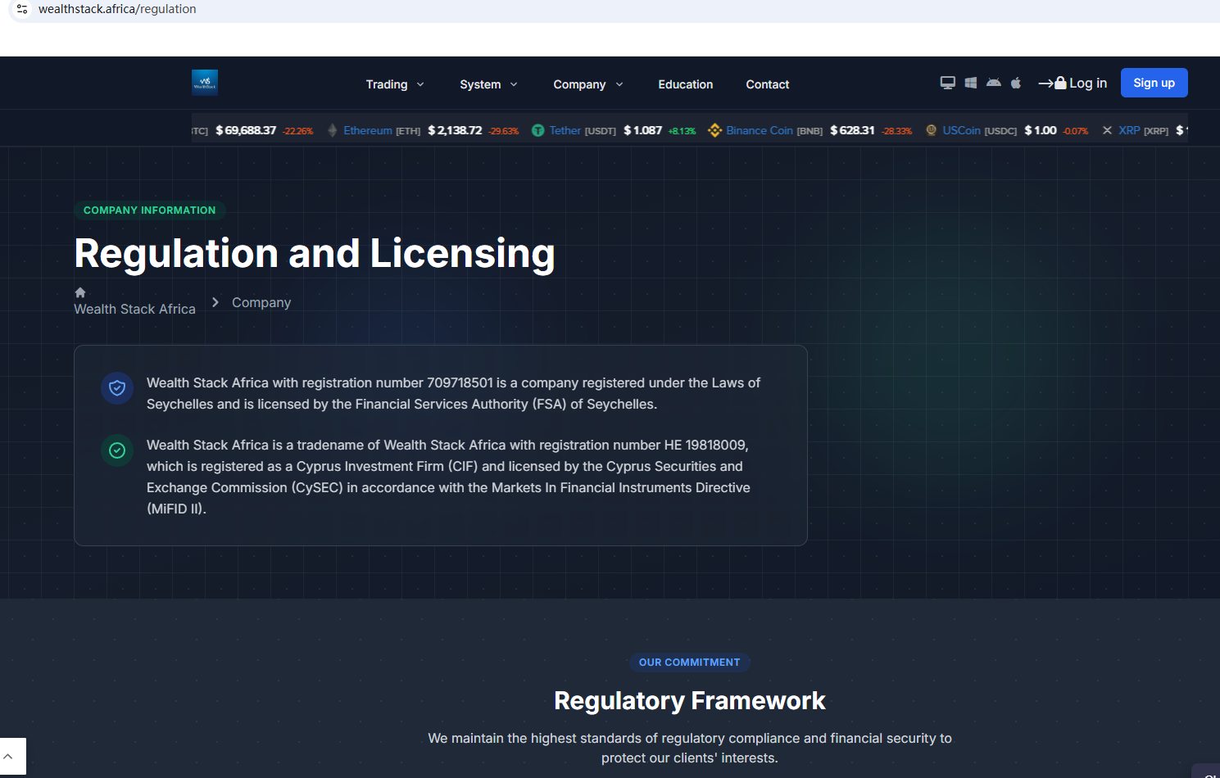Image resolution: width=1220 pixels, height=778 pixels.
Task: Click the Log in link
Action: click(x=1073, y=83)
